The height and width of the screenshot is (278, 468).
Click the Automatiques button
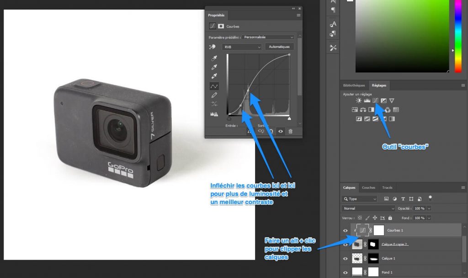pos(279,47)
